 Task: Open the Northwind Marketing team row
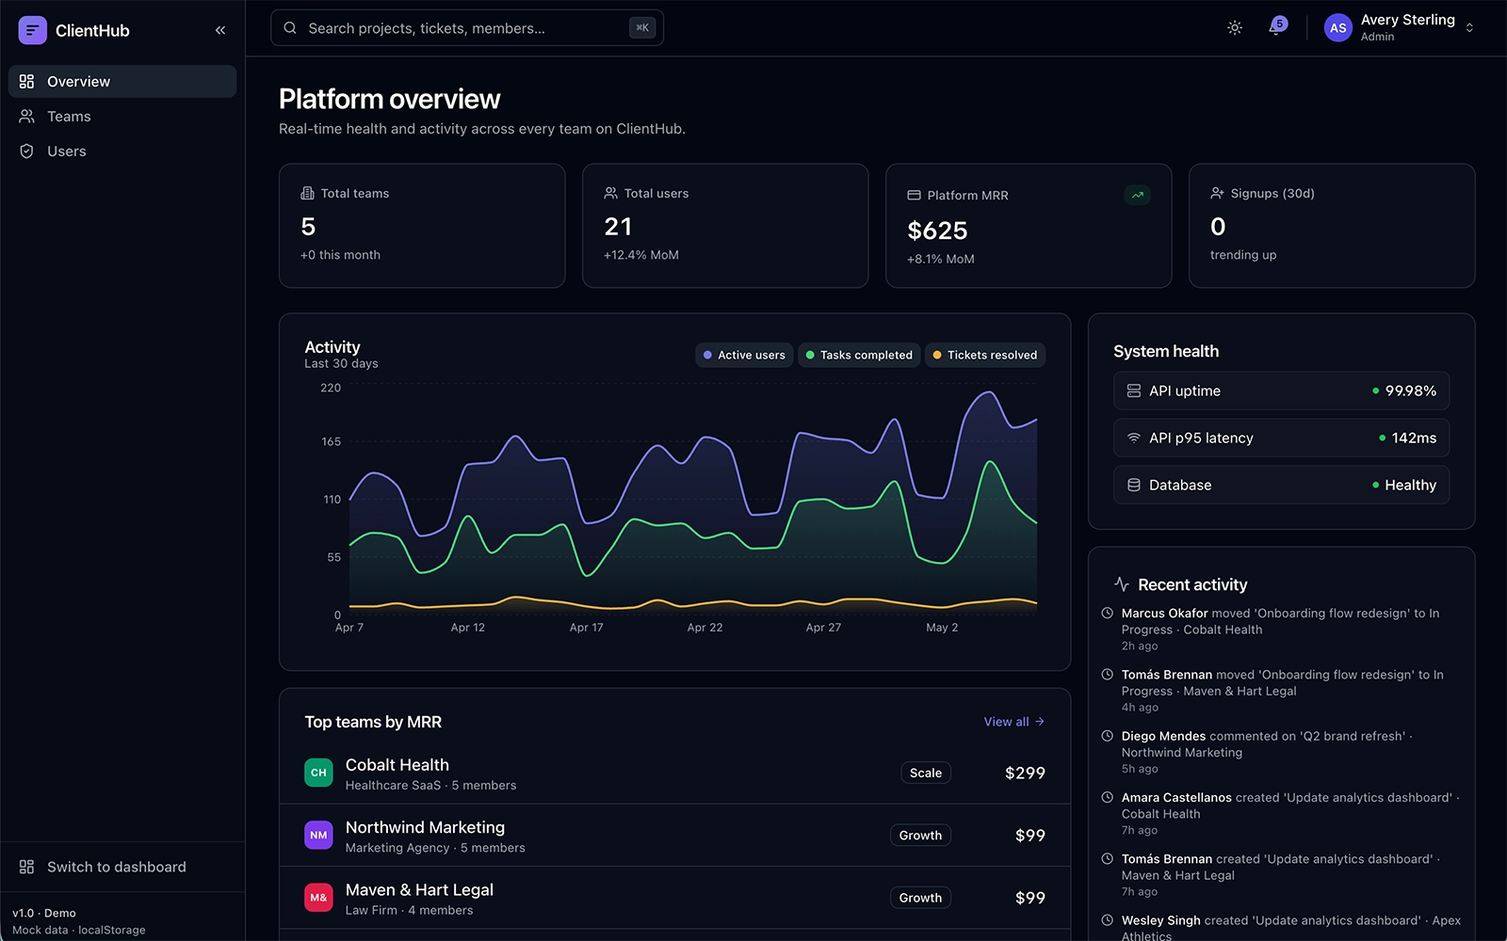tap(674, 836)
